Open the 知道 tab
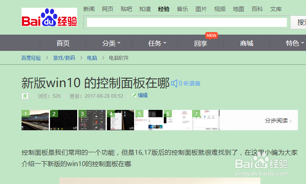This screenshot has width=306, height=184. (145, 9)
